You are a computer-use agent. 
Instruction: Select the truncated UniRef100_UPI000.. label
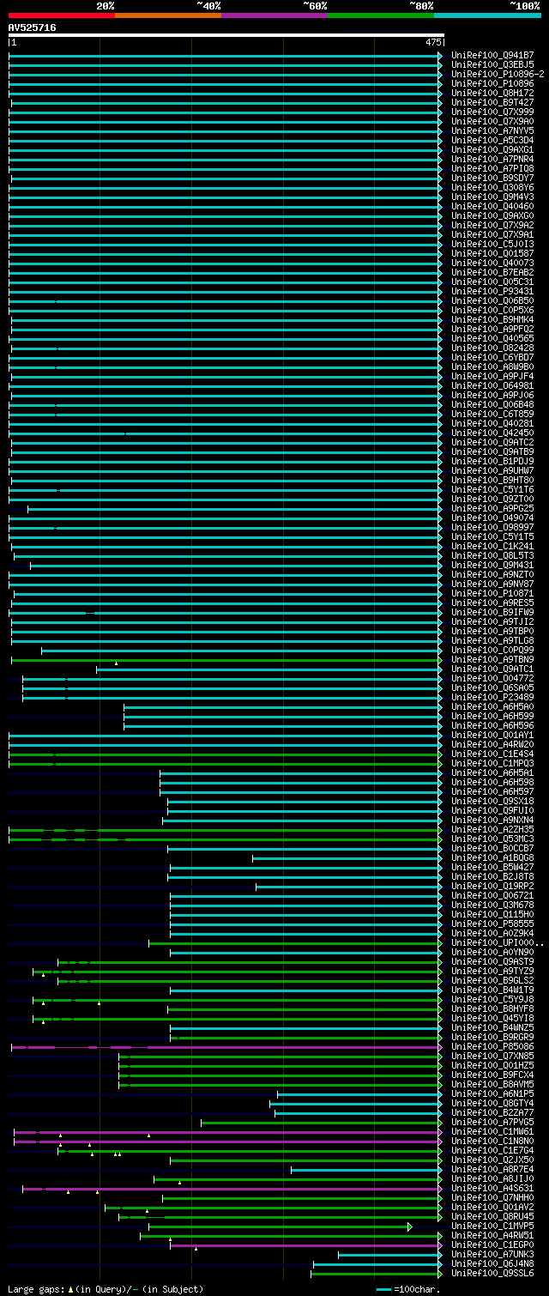click(x=498, y=943)
